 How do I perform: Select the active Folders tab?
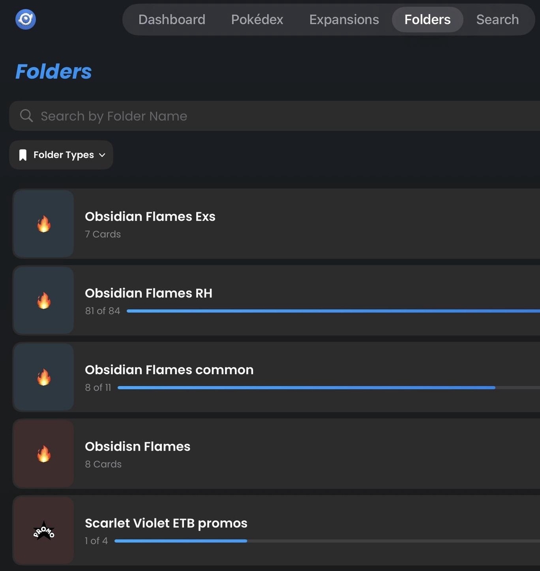point(428,20)
